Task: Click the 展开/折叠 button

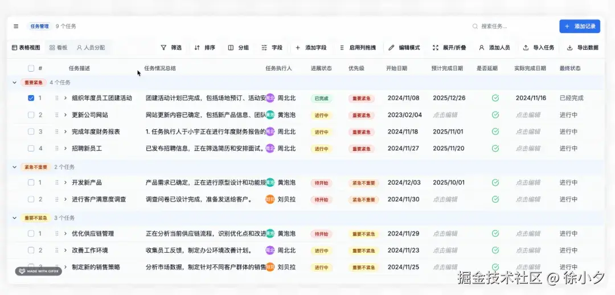Action: 449,47
